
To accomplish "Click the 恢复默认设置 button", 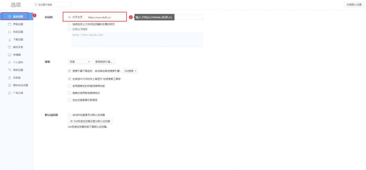I will coord(354,5).
